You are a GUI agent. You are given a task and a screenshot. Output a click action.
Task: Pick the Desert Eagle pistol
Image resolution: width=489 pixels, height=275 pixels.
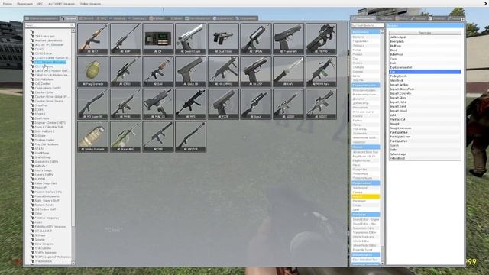pyautogui.click(x=190, y=39)
